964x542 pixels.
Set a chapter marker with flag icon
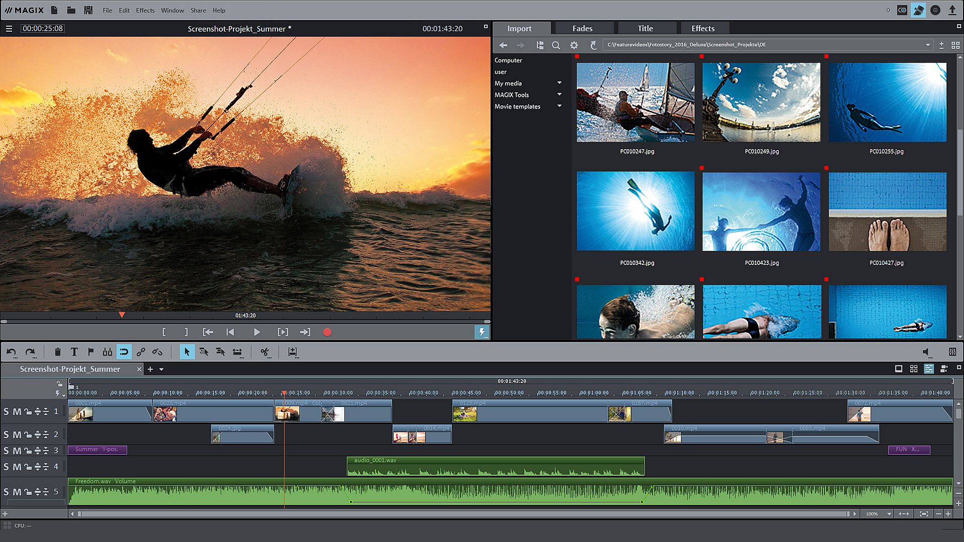[x=91, y=352]
